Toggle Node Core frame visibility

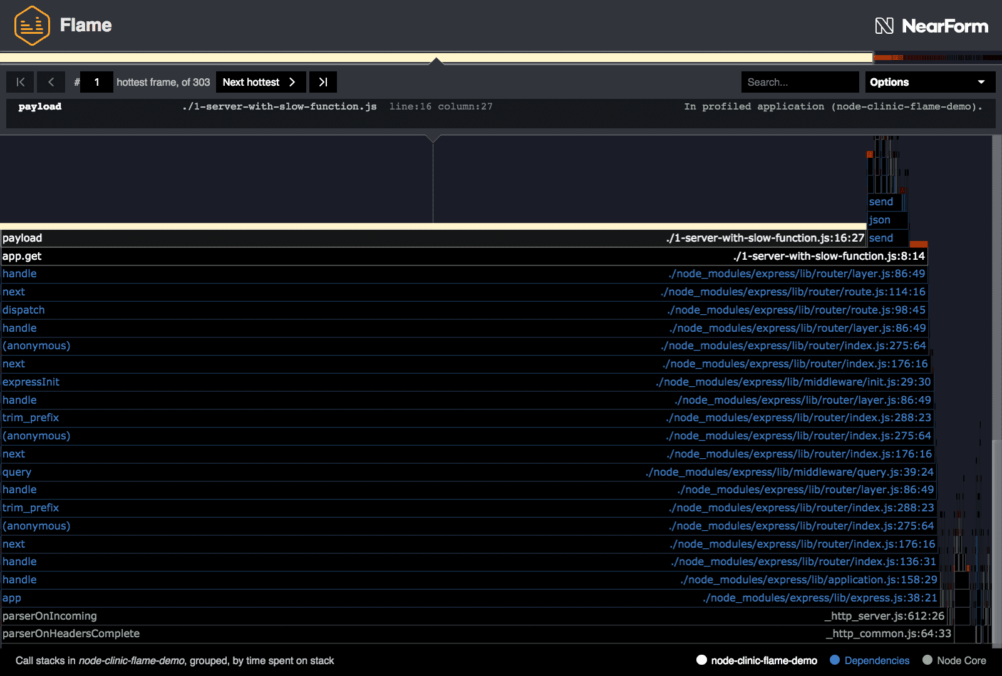pyautogui.click(x=926, y=660)
